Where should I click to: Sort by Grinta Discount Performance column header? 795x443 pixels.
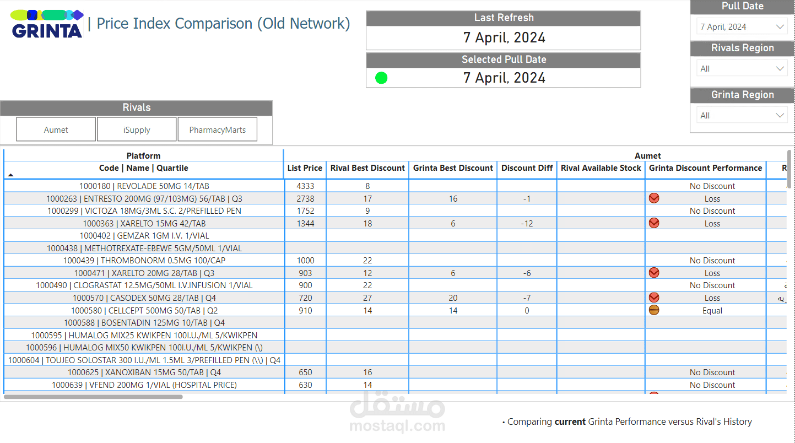click(706, 168)
